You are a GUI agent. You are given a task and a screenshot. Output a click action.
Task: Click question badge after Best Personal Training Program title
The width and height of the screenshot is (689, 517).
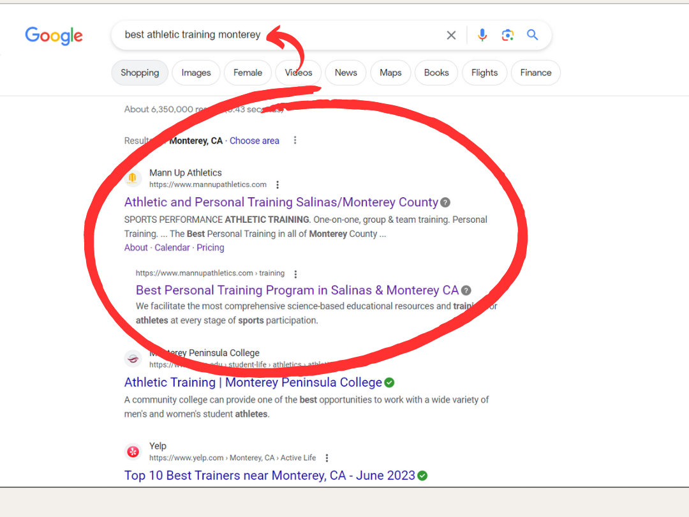tap(466, 290)
